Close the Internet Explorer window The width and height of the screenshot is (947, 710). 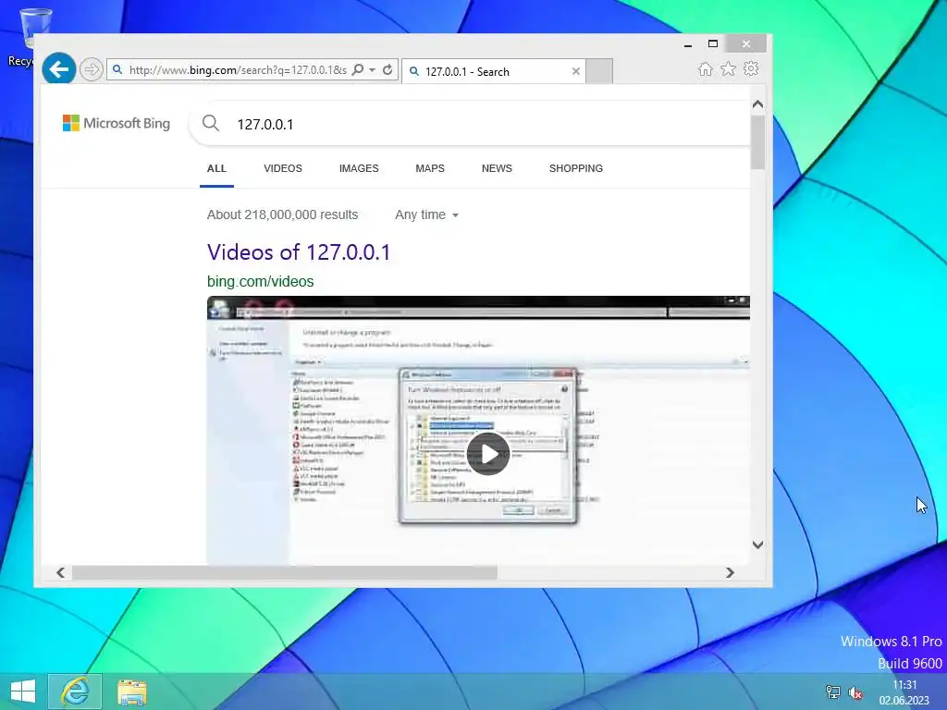tap(746, 43)
